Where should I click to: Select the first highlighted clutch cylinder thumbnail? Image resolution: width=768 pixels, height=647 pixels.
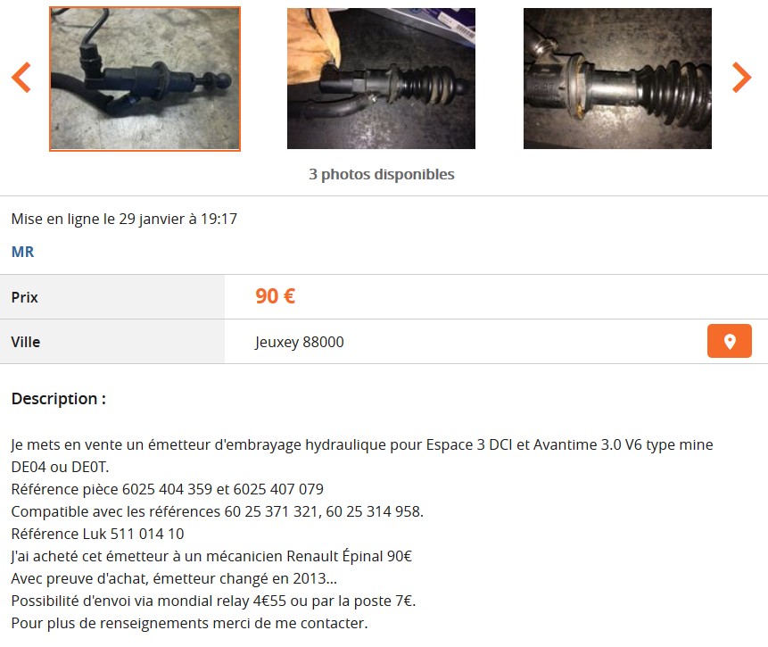coord(145,79)
